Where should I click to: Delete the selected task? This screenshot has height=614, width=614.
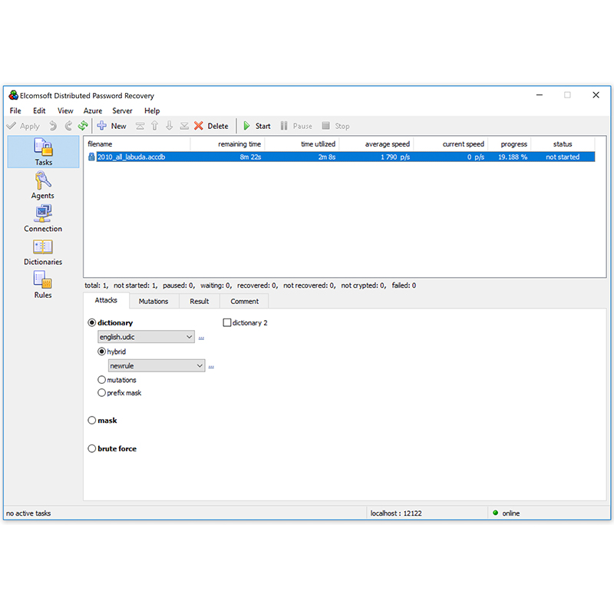coord(211,126)
